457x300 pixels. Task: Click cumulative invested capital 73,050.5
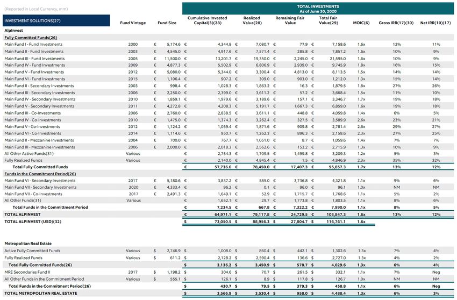pos(223,222)
